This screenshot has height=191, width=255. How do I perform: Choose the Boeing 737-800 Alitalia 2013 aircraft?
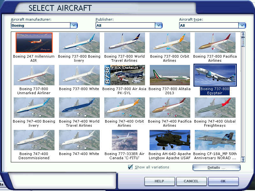pos(170,75)
